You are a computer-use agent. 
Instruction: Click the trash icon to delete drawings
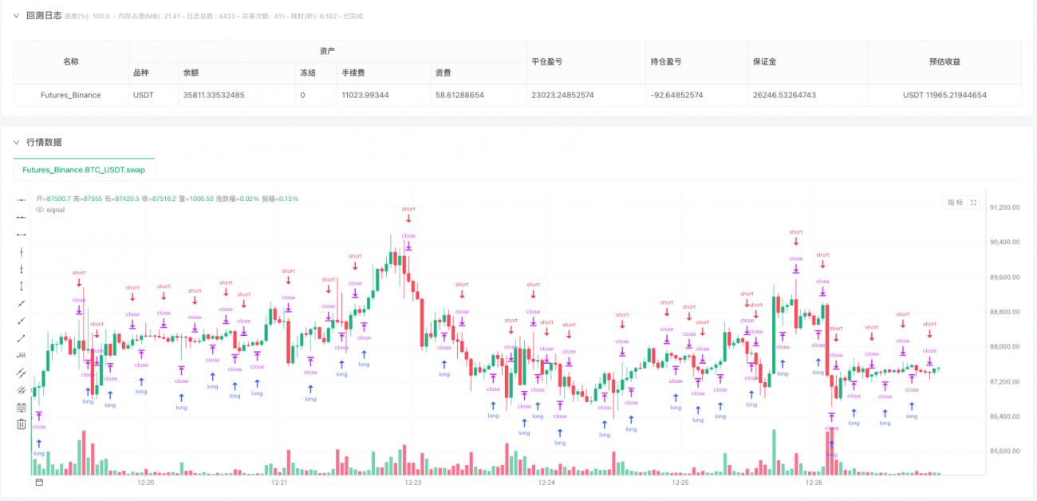click(x=22, y=424)
